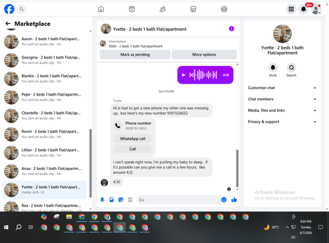Open Chantelle conversation in list

[44, 115]
